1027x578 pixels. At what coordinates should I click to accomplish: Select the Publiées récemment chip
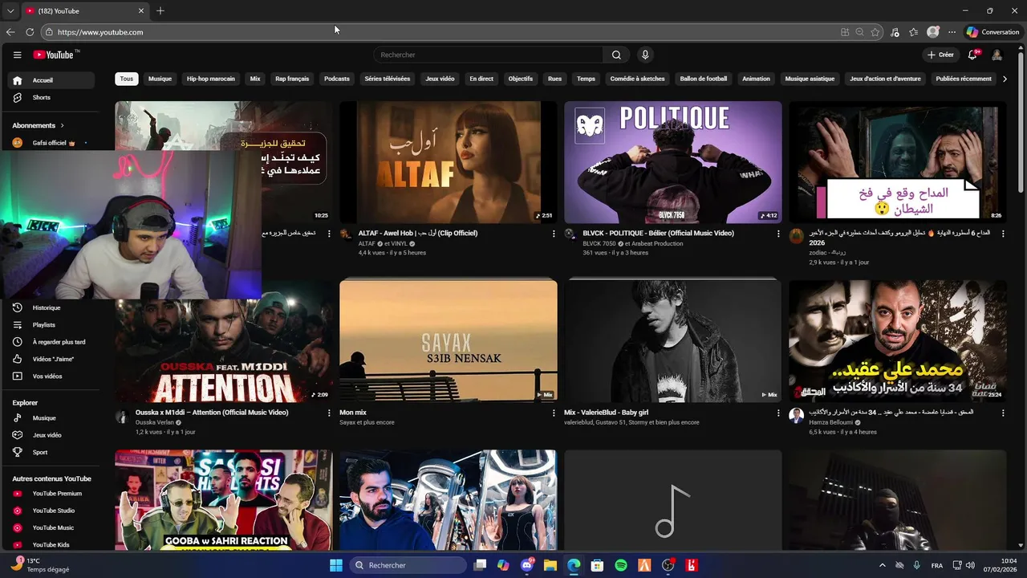pos(964,79)
